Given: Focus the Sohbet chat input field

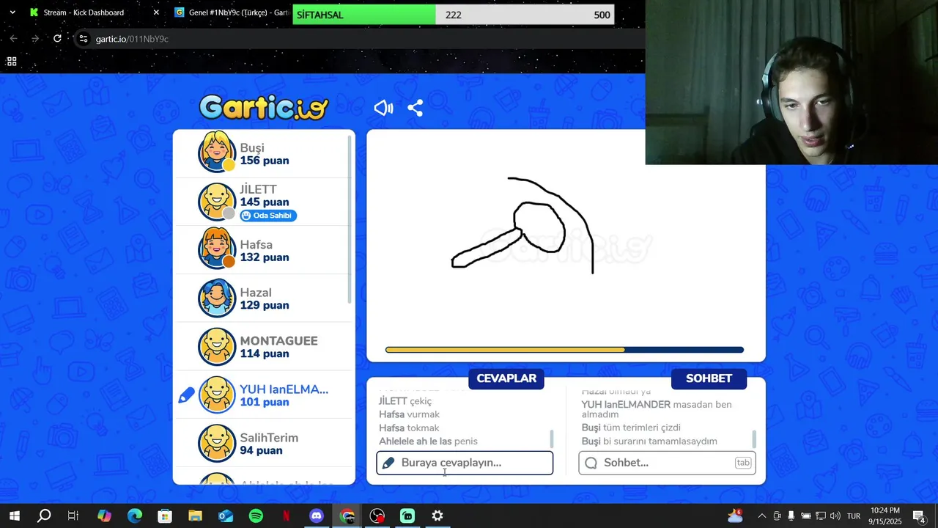Looking at the screenshot, I should click(667, 463).
